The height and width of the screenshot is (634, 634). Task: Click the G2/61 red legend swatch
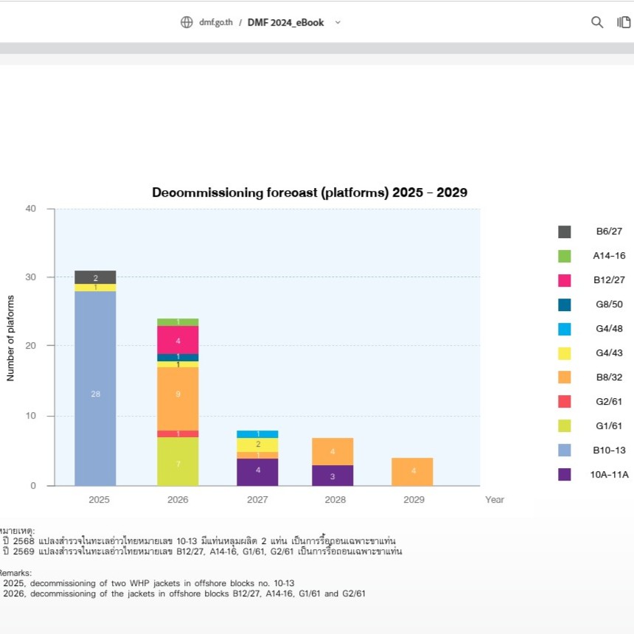[x=565, y=402]
